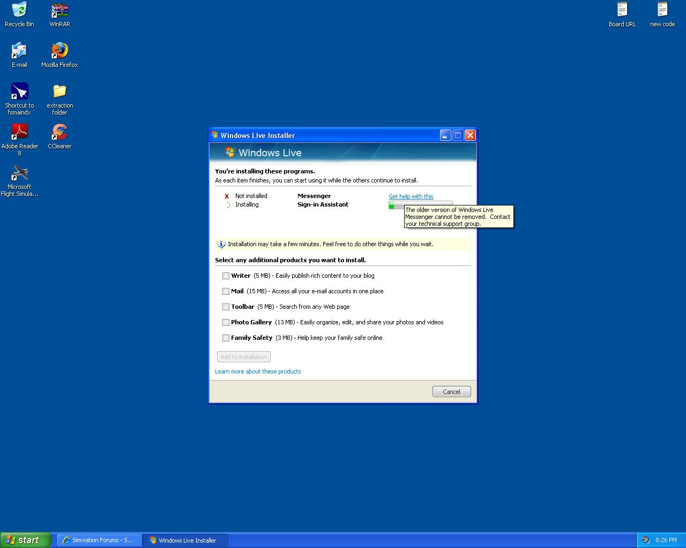
Task: Check the Mail product option
Action: pyautogui.click(x=226, y=292)
